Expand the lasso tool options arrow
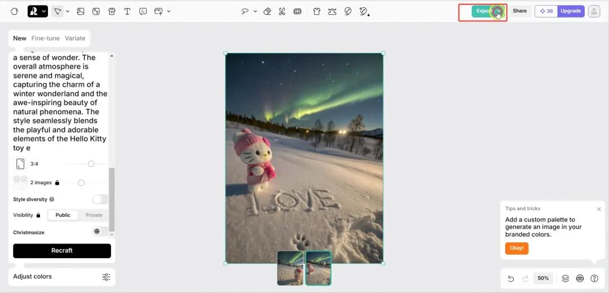The width and height of the screenshot is (609, 293). pos(255,11)
